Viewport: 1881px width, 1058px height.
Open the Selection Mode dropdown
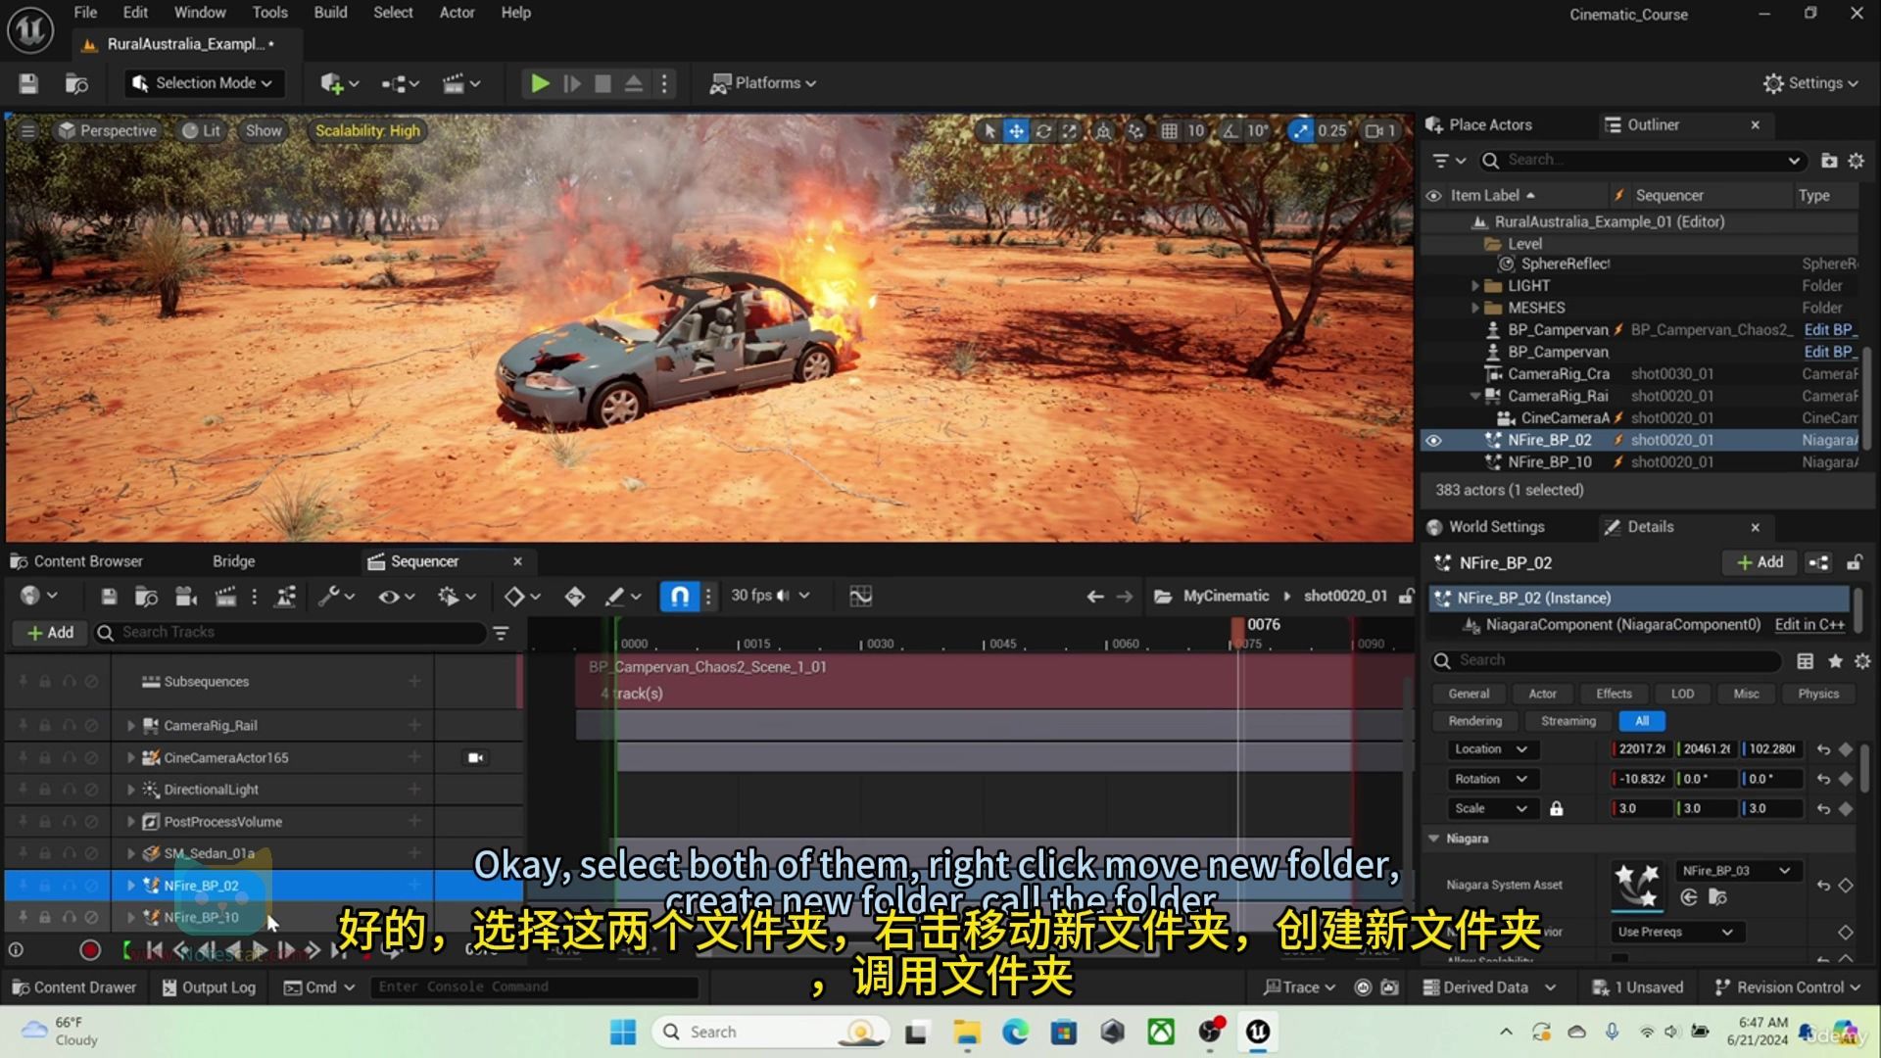pos(203,83)
